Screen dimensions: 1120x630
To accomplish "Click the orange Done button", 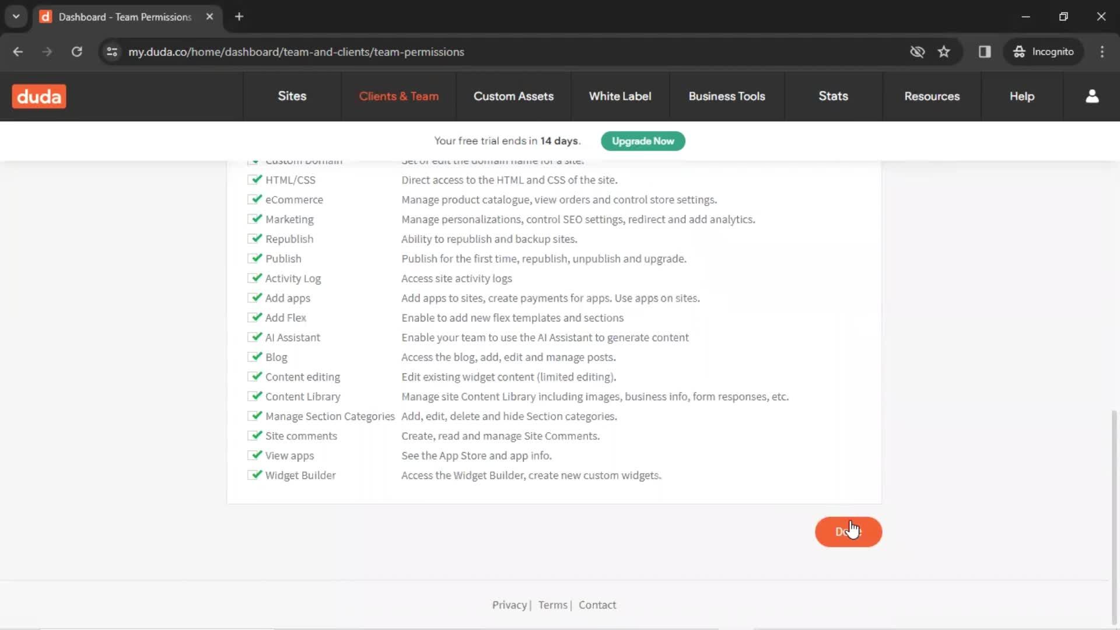I will (x=848, y=532).
